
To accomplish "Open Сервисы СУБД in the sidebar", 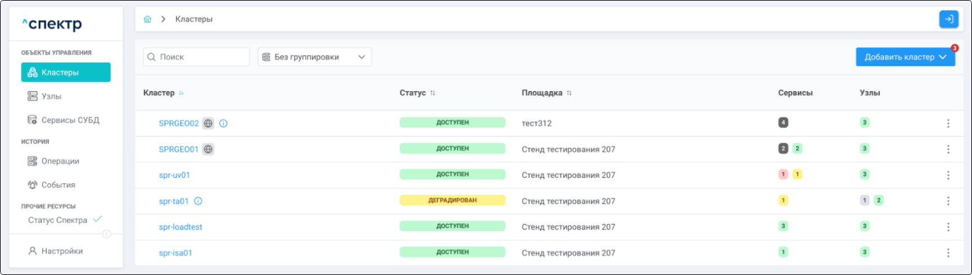I will click(70, 120).
